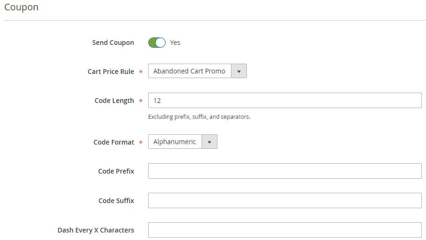Click the Code Length label text
This screenshot has height=240, width=426.
[114, 101]
